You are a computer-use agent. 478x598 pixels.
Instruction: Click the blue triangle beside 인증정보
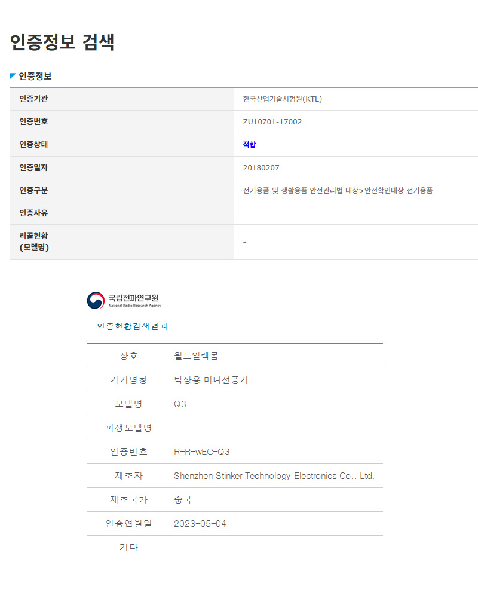[13, 76]
